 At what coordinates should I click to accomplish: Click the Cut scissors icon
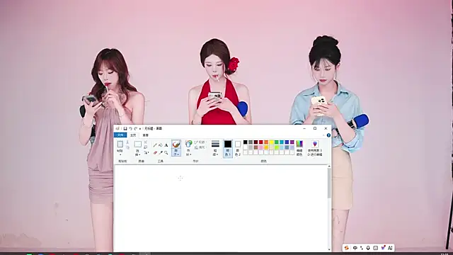pos(127,142)
